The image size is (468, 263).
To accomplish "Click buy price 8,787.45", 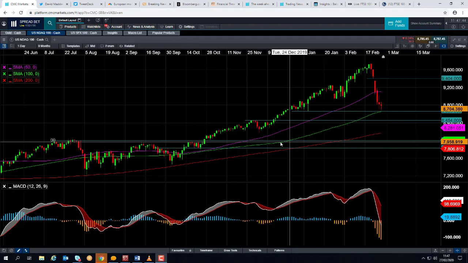I will pyautogui.click(x=439, y=39).
